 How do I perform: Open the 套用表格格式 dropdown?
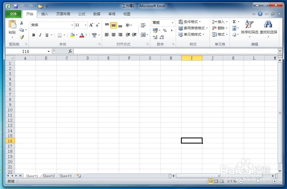[193, 28]
